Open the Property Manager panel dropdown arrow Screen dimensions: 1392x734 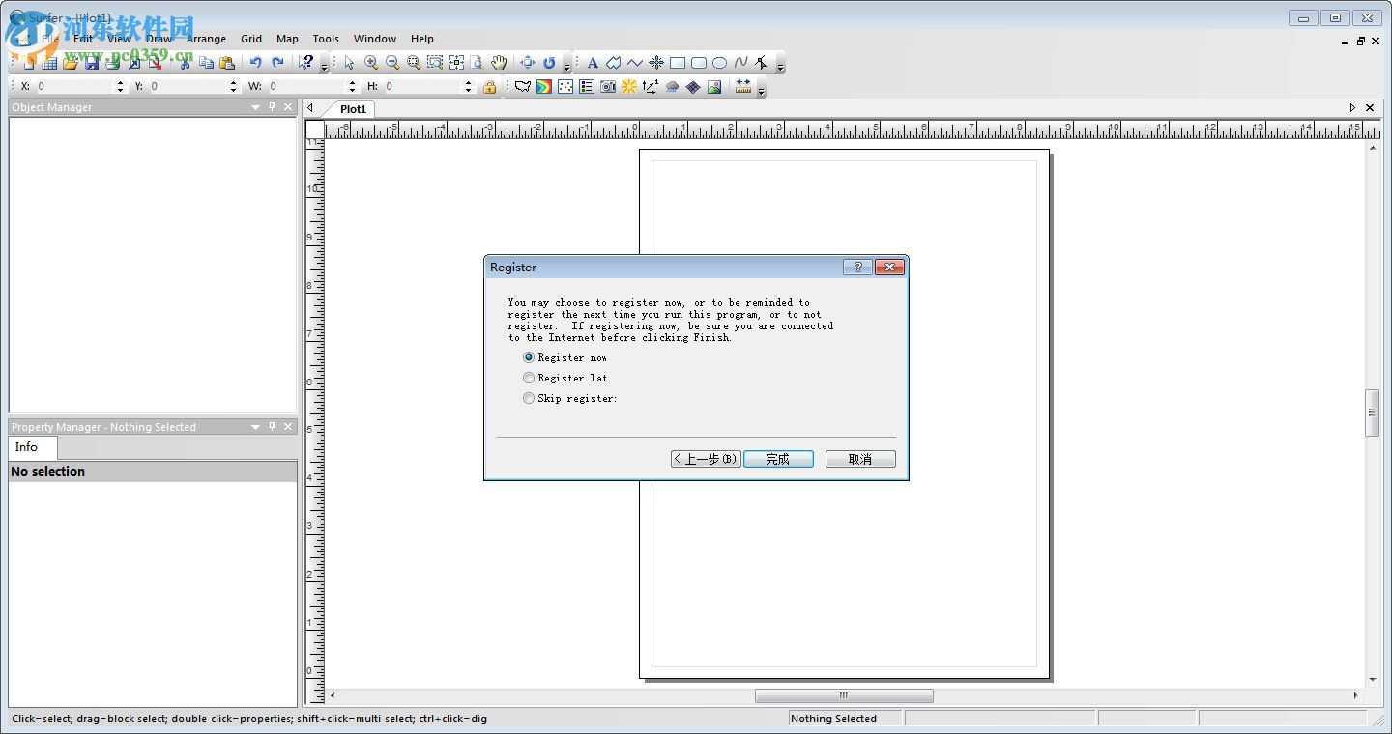pos(255,427)
